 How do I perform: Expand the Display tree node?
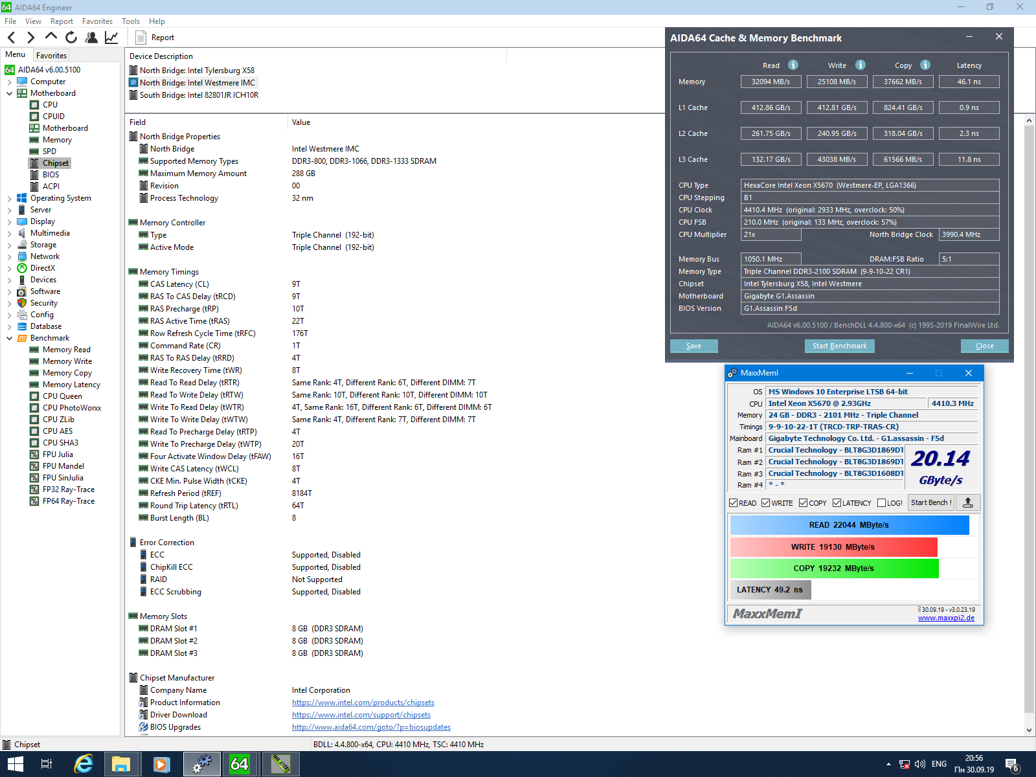pos(9,221)
